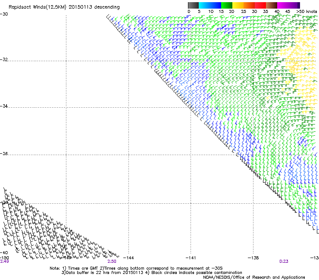Select the latitude label '-34'
The height and width of the screenshot is (280, 319).
coord(4,106)
